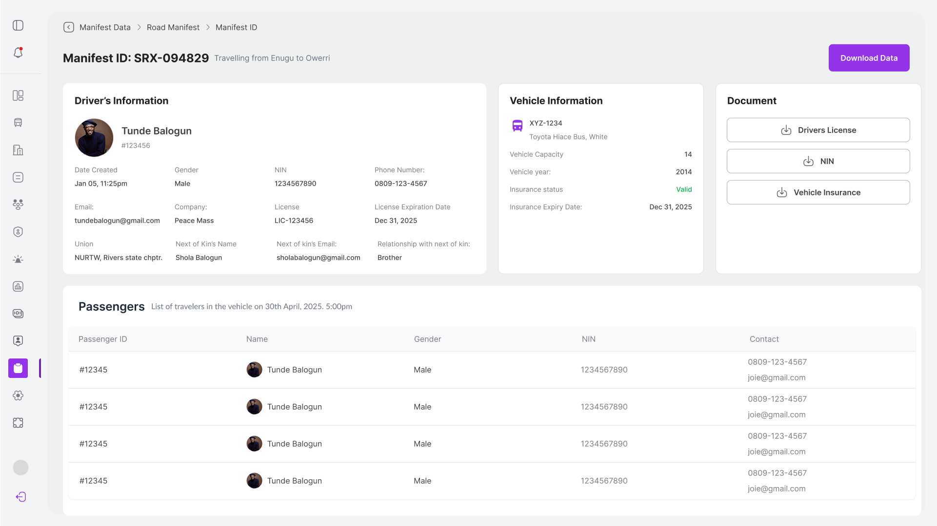Open the notifications bell

tap(18, 53)
